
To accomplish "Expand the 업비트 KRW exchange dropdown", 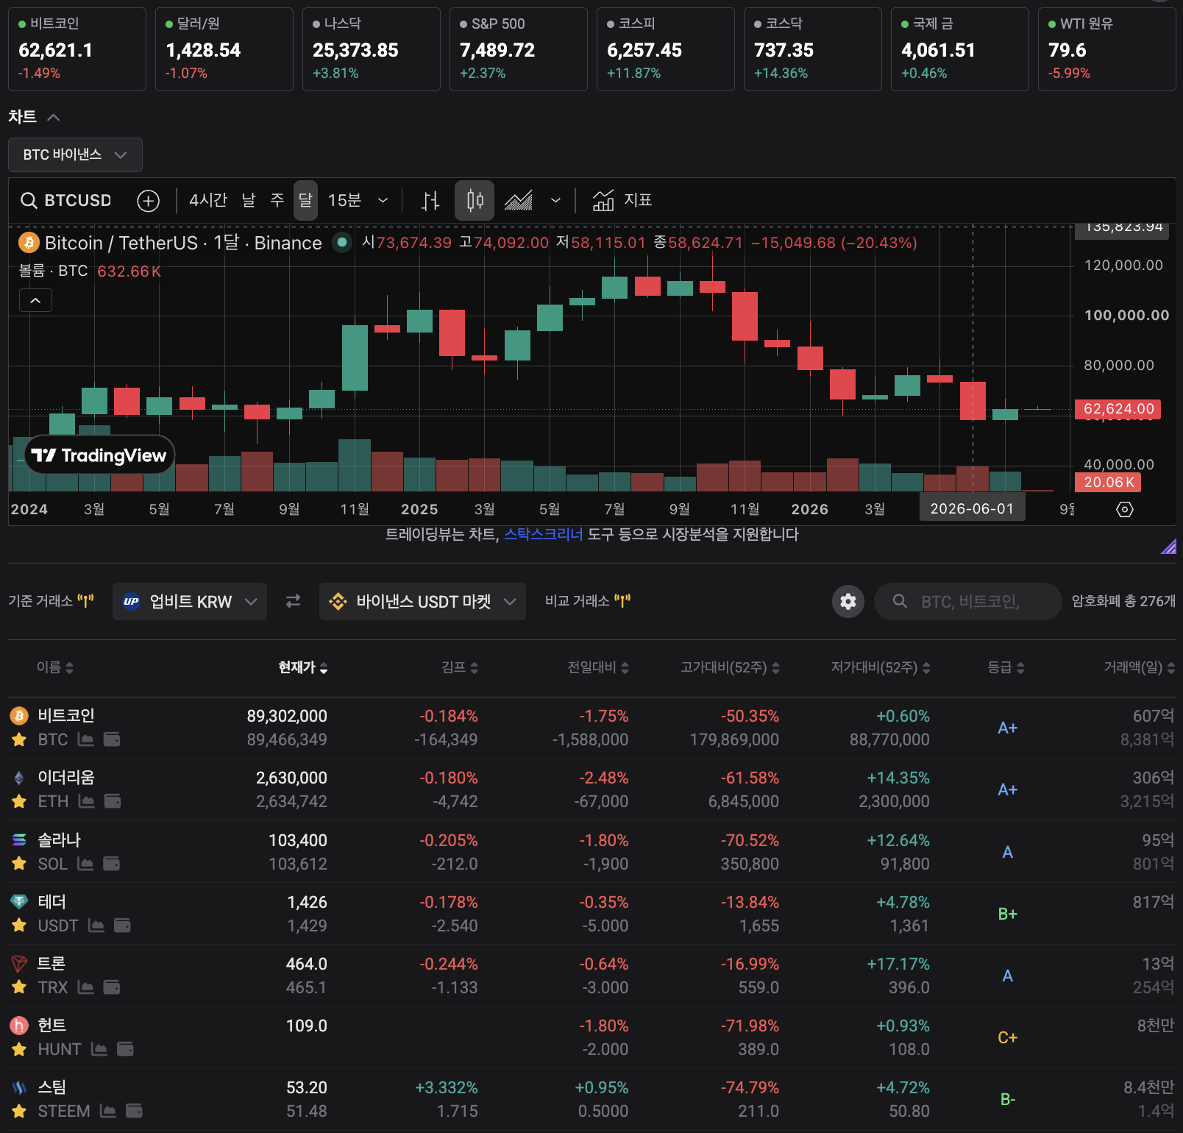I will pyautogui.click(x=190, y=602).
